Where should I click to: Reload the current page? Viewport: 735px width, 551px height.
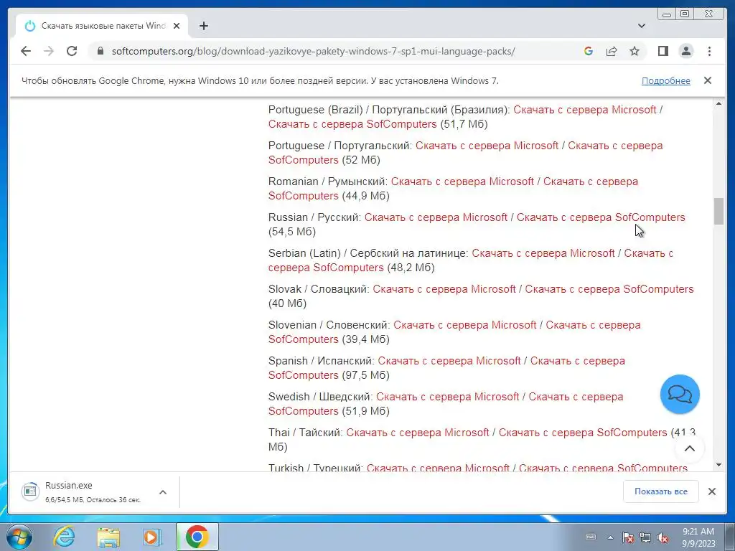(x=72, y=51)
